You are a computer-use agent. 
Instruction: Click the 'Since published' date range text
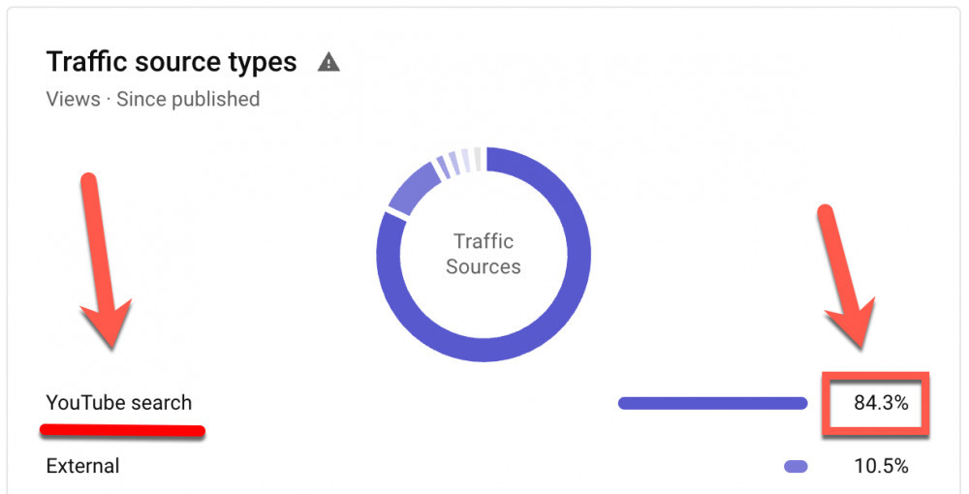(188, 99)
